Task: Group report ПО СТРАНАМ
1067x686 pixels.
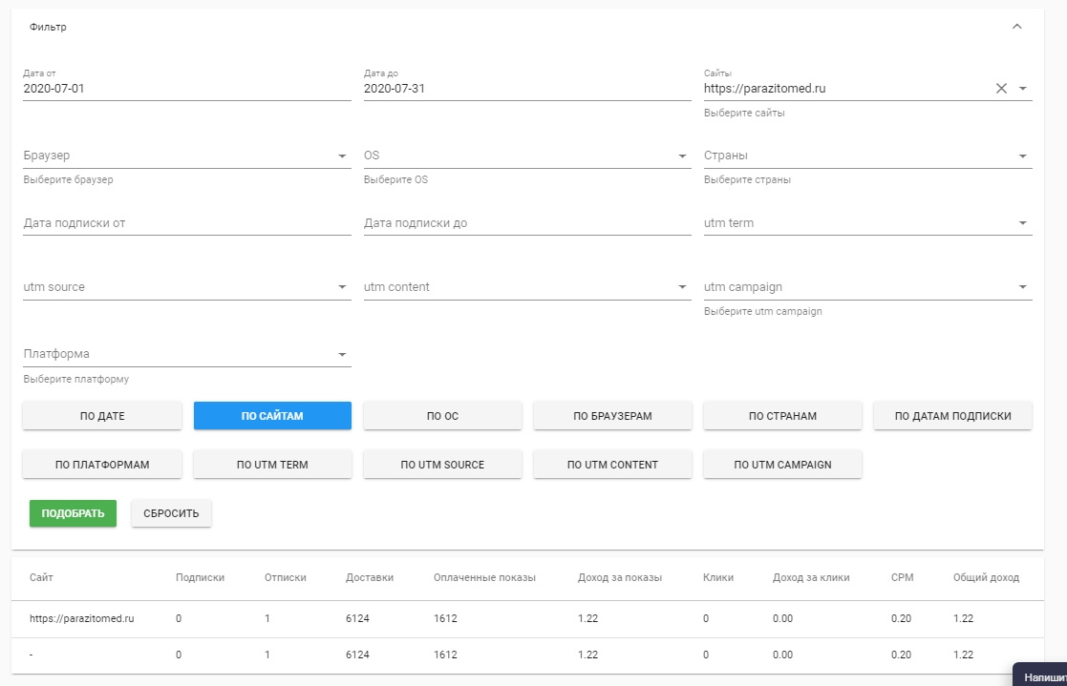Action: pyautogui.click(x=782, y=416)
